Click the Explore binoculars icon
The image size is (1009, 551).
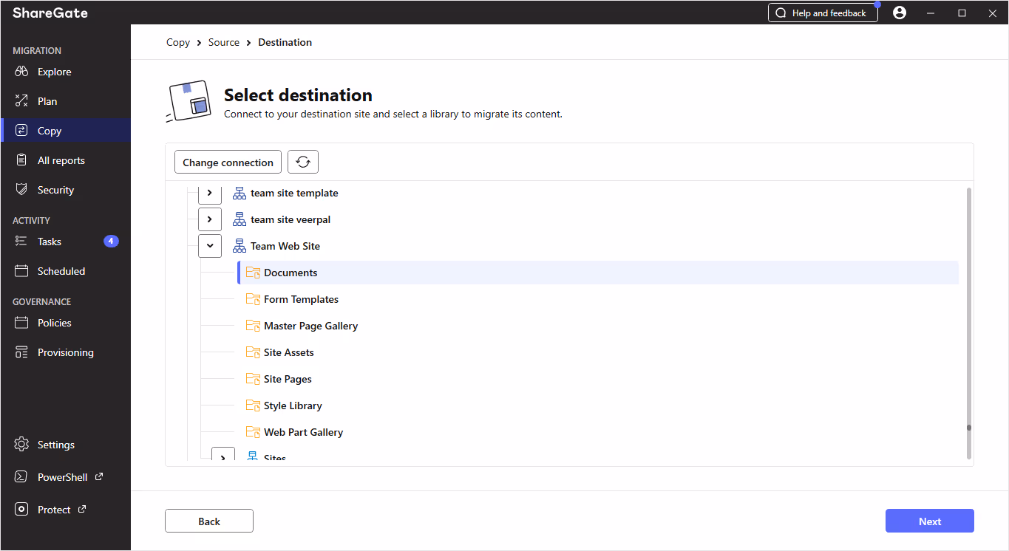click(21, 72)
